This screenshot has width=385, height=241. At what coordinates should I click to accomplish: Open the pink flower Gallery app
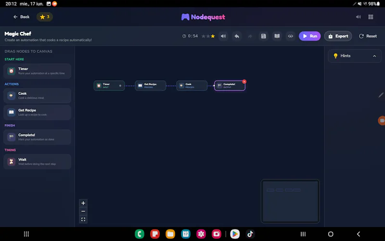[x=201, y=234]
